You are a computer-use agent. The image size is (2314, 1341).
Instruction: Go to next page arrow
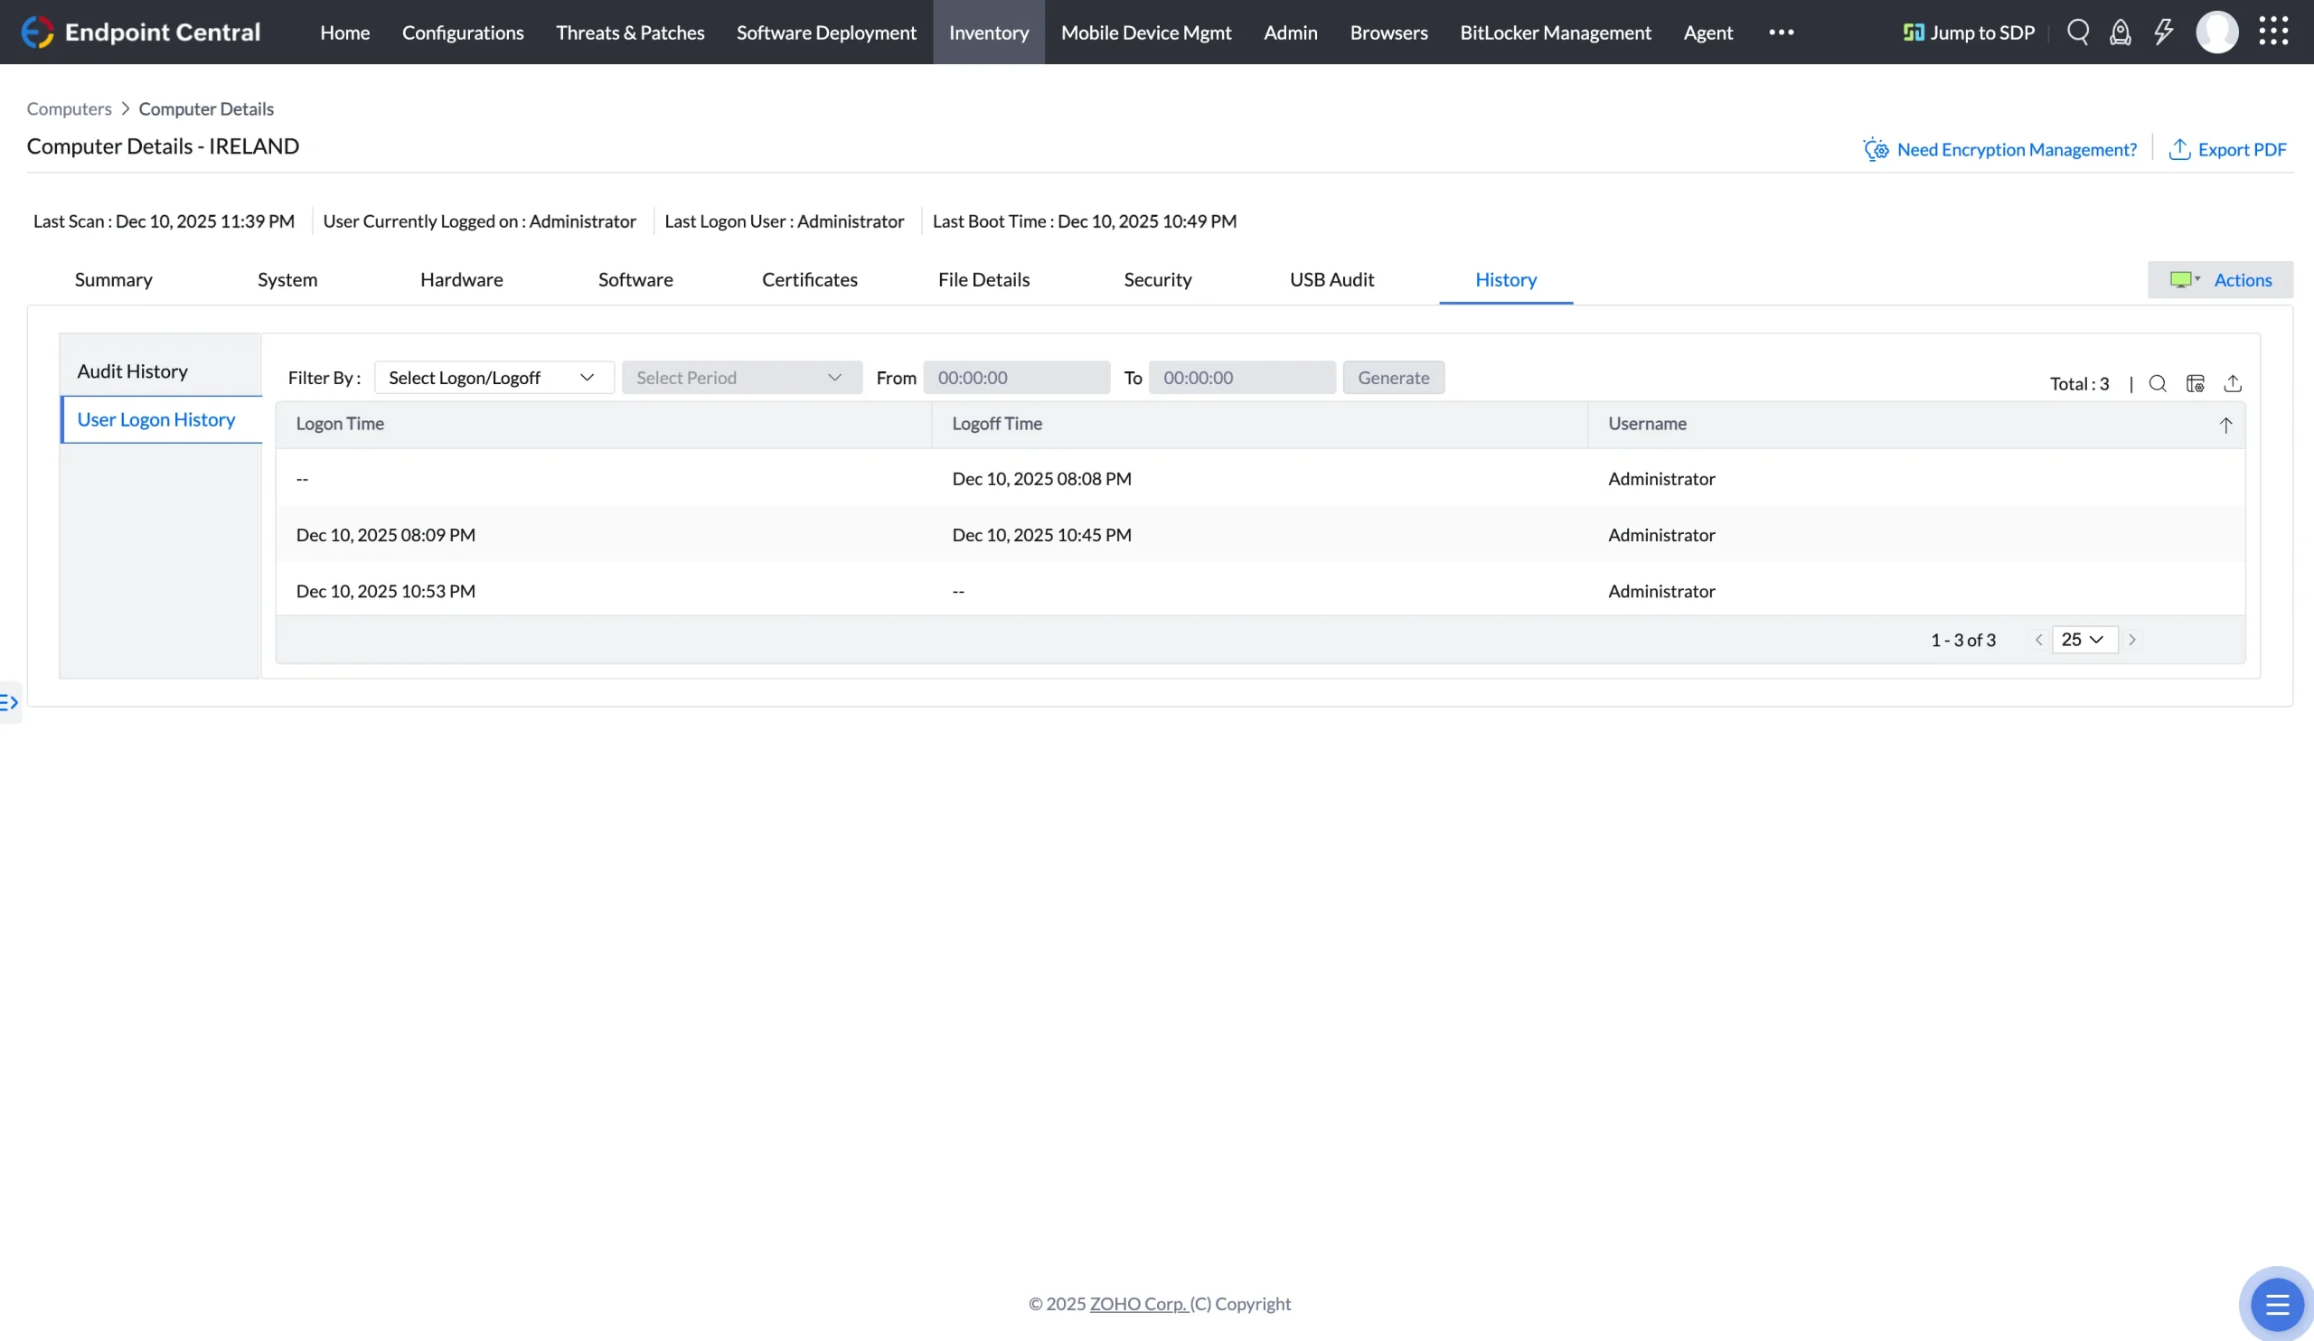[2132, 640]
